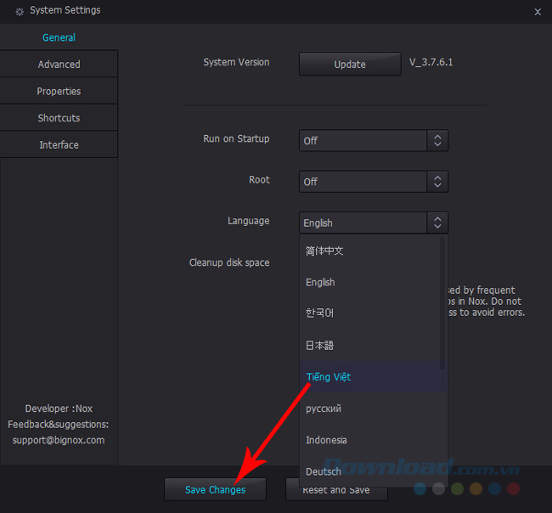Switch to the Advanced tab
The width and height of the screenshot is (552, 513).
click(x=59, y=64)
